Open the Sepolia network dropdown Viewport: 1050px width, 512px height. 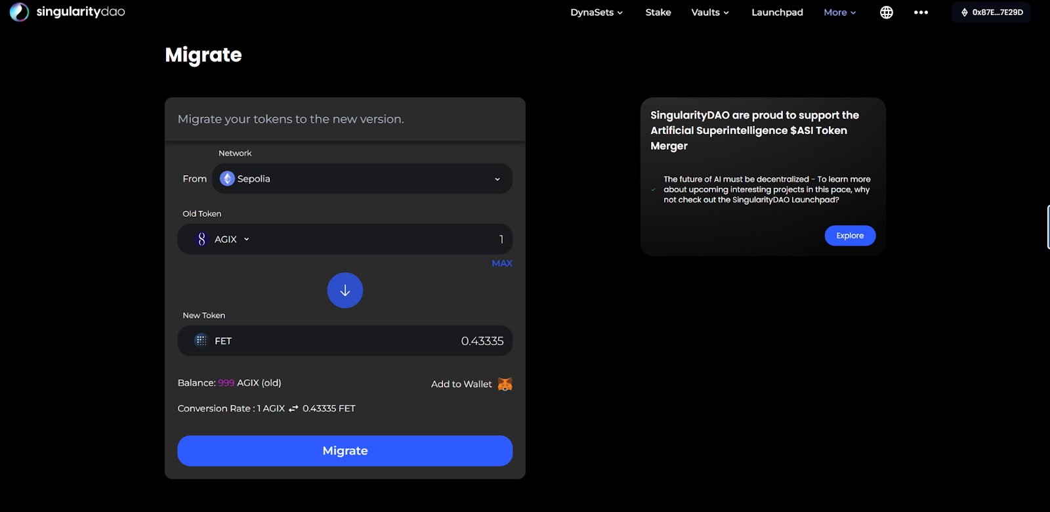[362, 179]
